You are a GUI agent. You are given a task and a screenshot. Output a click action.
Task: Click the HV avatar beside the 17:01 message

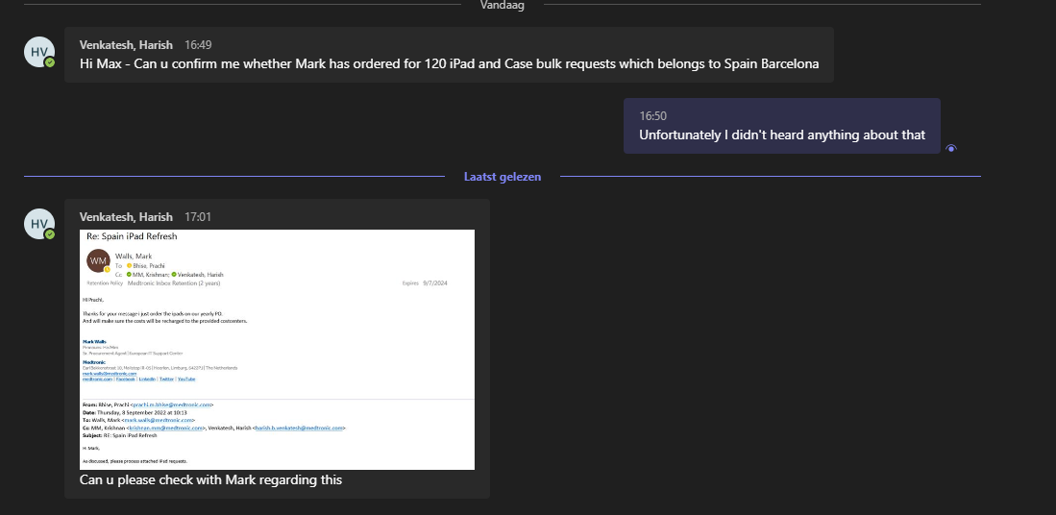click(38, 224)
